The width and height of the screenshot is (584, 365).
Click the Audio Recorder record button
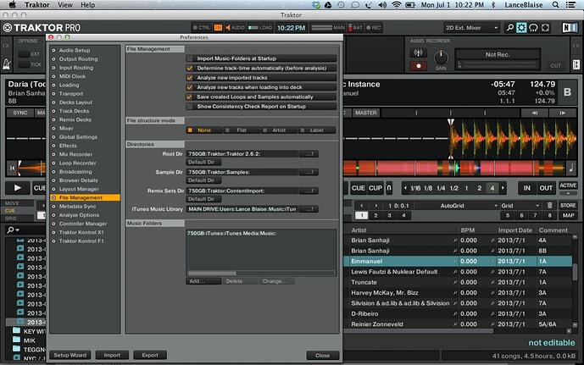(418, 66)
